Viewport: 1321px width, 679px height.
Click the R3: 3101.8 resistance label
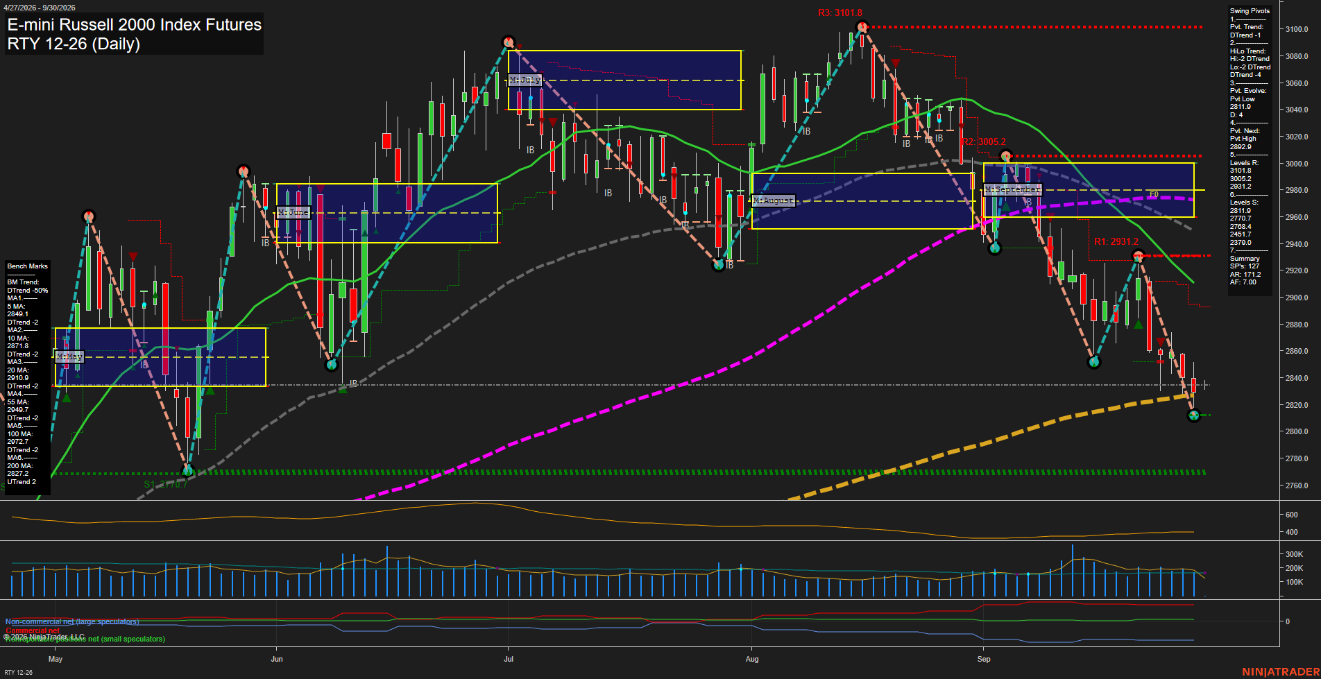pos(840,13)
